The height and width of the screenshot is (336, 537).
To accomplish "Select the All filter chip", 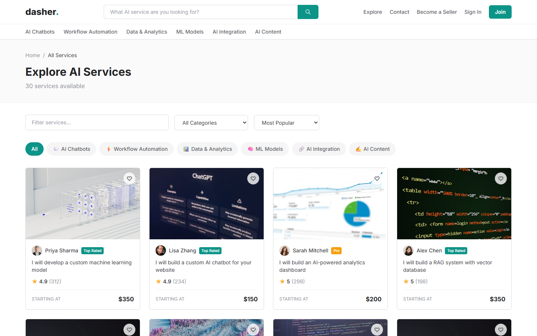I will click(x=34, y=149).
